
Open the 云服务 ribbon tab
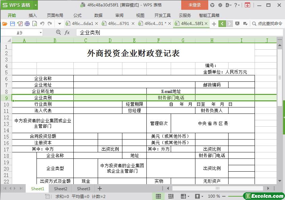185,16
